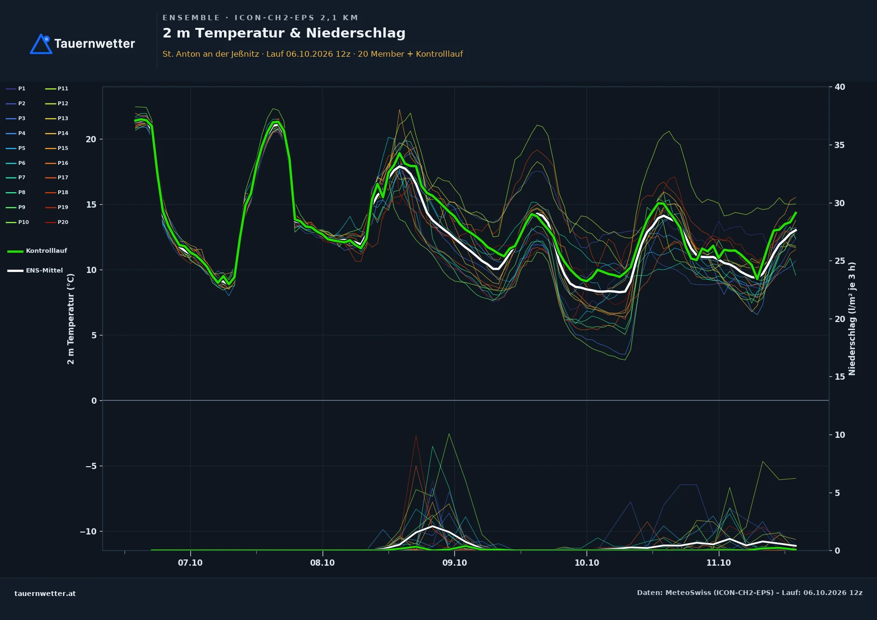The height and width of the screenshot is (620, 877).
Task: Click the St. Anton an der Jeßnitz subtitle
Action: pyautogui.click(x=313, y=54)
